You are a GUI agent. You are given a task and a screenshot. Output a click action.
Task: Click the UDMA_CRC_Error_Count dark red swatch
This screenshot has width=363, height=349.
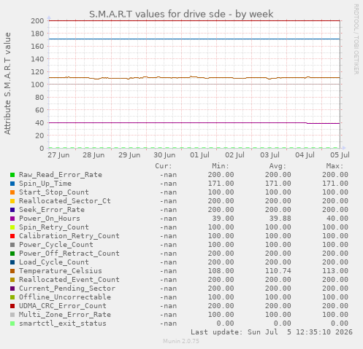[12, 306]
